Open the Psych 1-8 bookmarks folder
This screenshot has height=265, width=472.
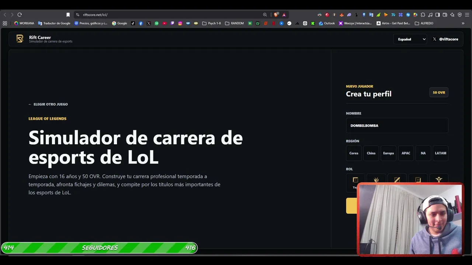pos(211,23)
